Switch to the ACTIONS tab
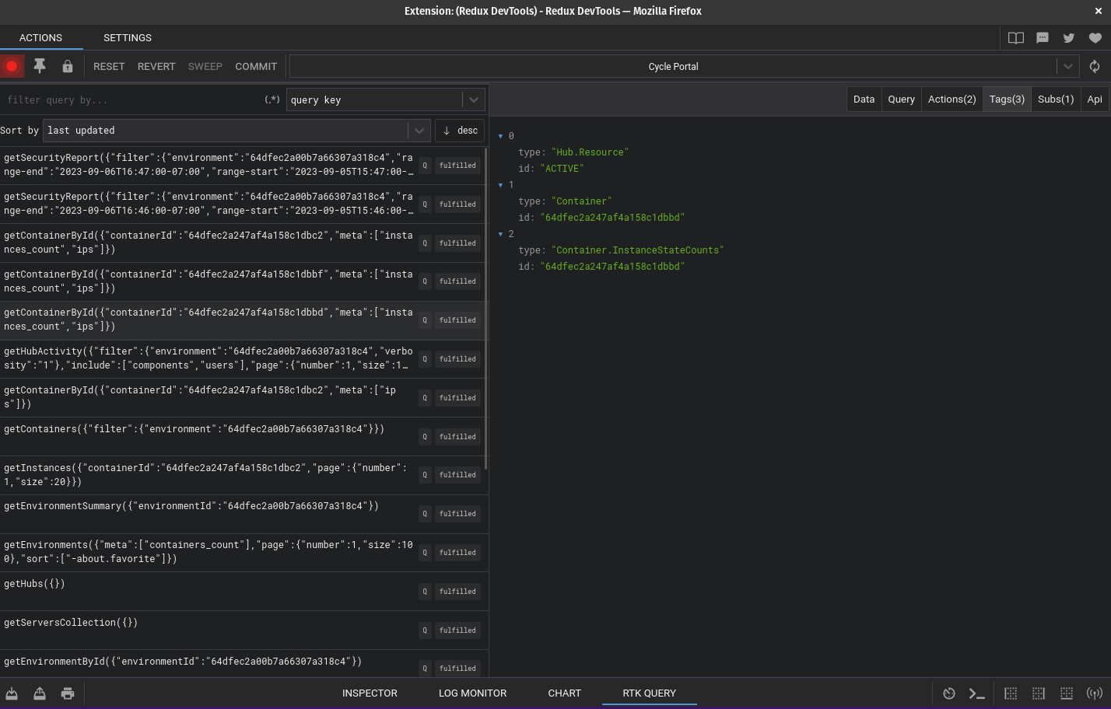The image size is (1111, 709). tap(40, 38)
